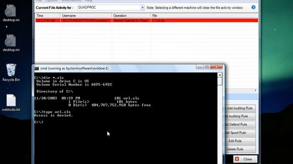
Task: Sort by the Time column header
Action: coord(48,15)
